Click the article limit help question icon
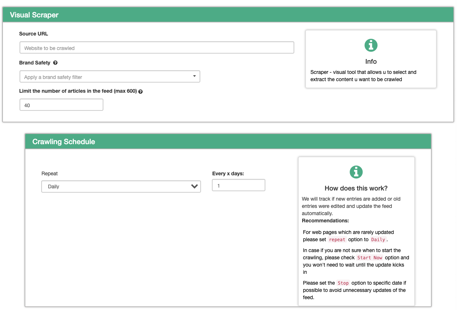The height and width of the screenshot is (310, 457). 141,92
